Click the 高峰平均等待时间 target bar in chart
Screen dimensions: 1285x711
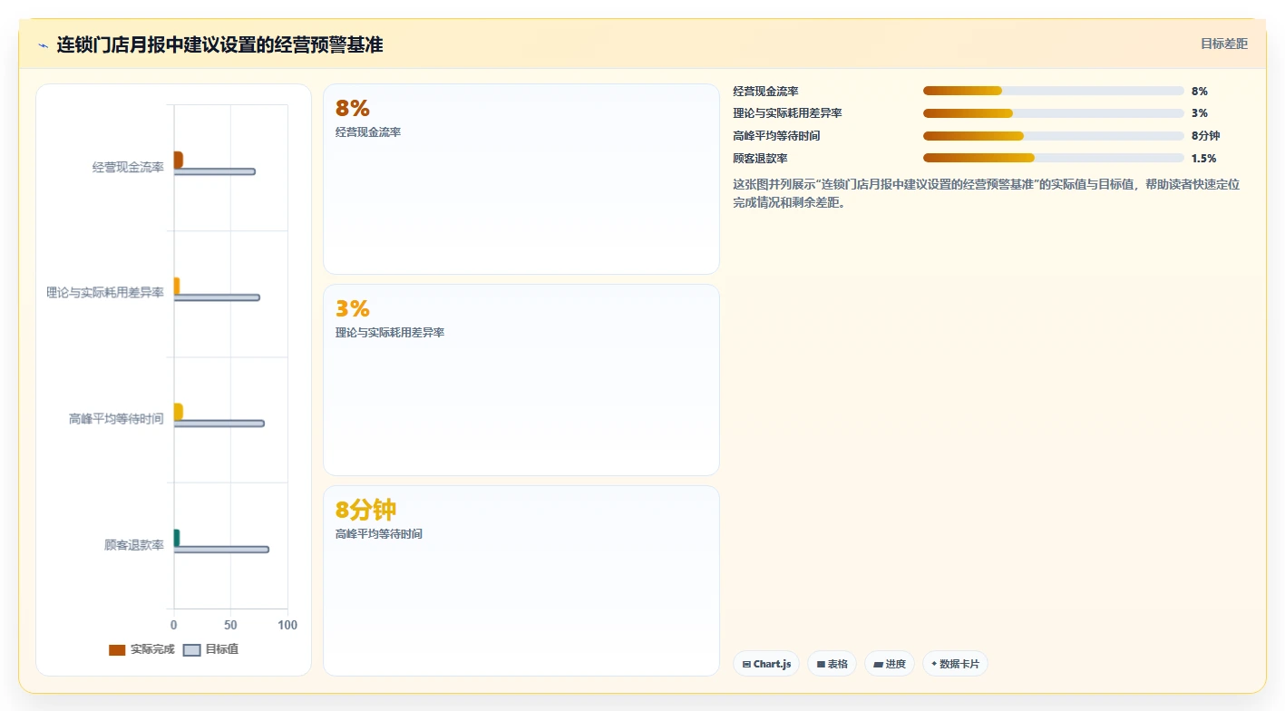(x=219, y=424)
